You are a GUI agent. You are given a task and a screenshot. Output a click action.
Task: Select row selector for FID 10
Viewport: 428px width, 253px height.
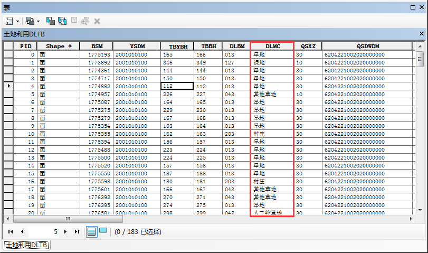tap(8, 134)
